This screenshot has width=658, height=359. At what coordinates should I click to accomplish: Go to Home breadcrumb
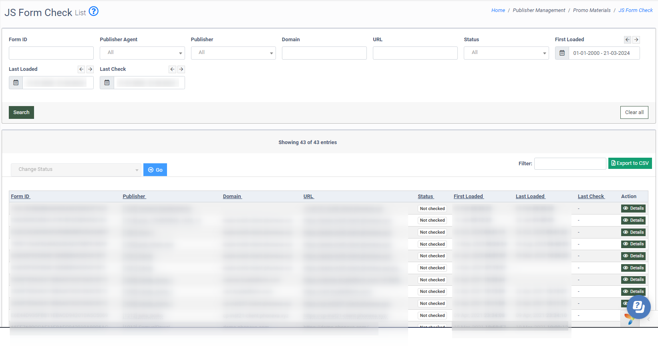498,10
